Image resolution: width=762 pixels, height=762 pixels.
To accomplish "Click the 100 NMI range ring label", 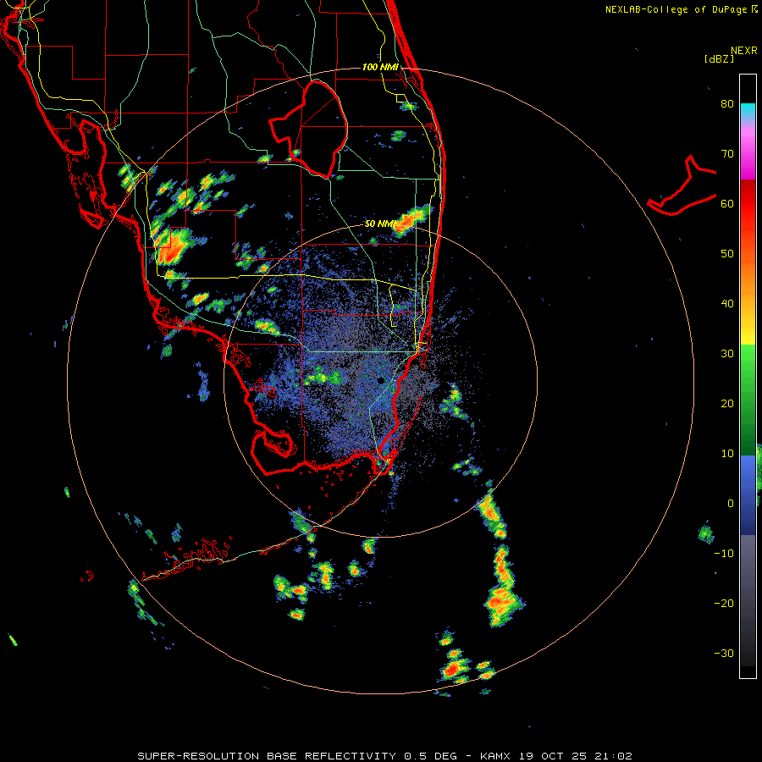I will [x=380, y=67].
